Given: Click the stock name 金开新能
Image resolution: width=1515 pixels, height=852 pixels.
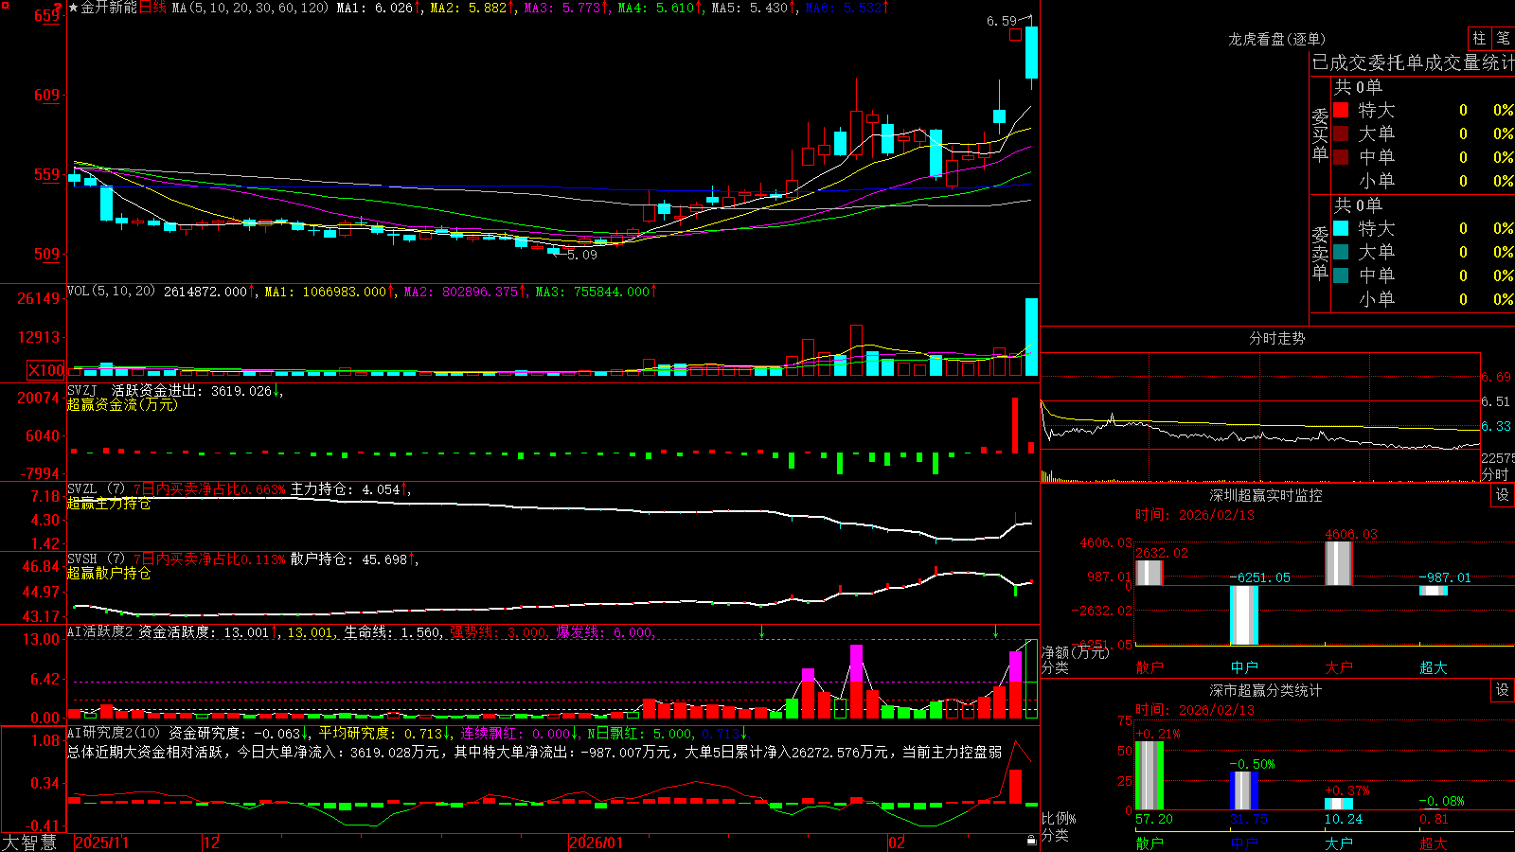Looking at the screenshot, I should tap(109, 8).
